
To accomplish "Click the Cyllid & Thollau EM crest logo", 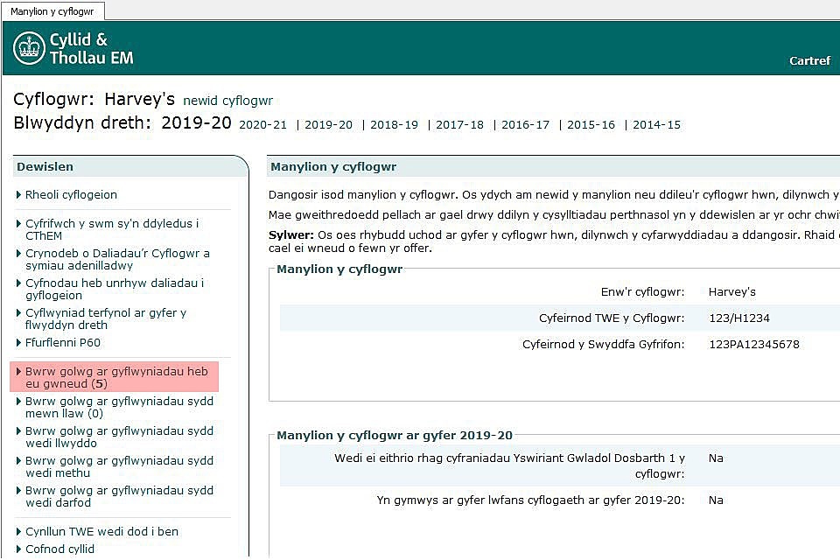I will pyautogui.click(x=30, y=48).
